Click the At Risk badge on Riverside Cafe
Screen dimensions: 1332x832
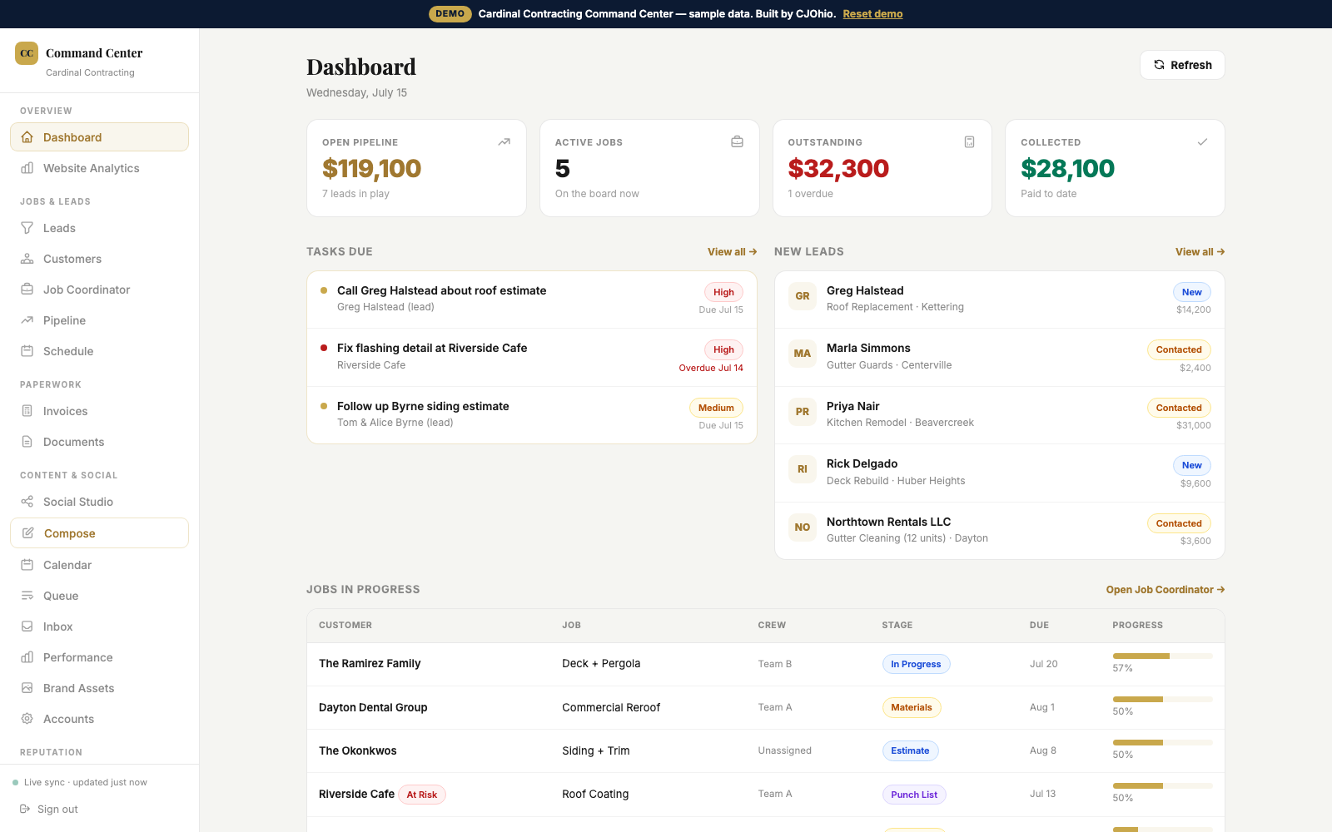(422, 795)
